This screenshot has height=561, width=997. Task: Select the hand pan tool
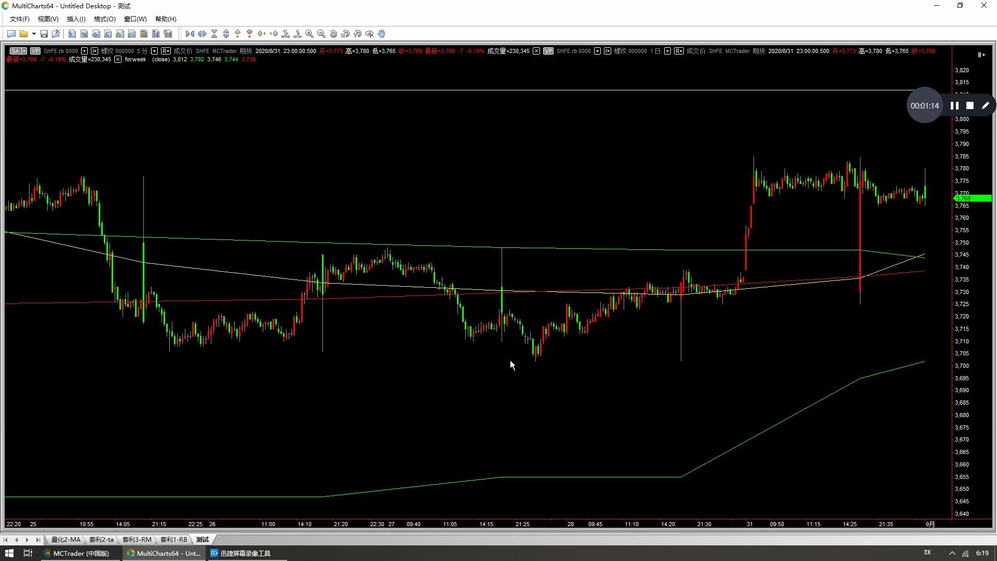pos(382,34)
